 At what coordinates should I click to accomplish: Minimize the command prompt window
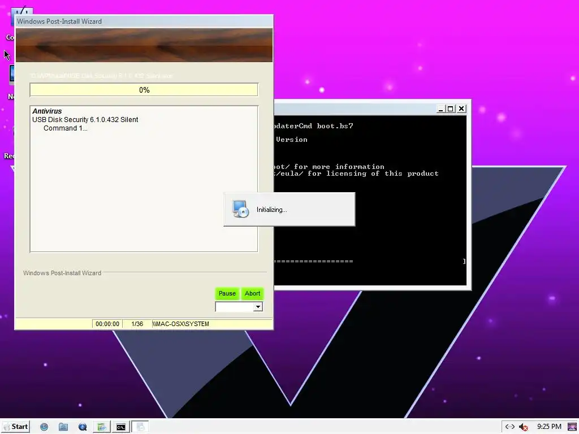440,109
